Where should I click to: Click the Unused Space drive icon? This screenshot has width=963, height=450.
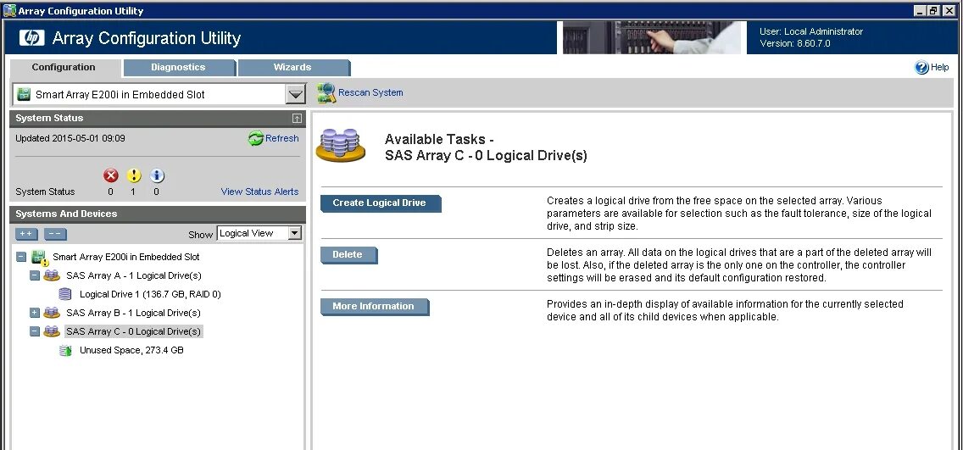pos(65,351)
